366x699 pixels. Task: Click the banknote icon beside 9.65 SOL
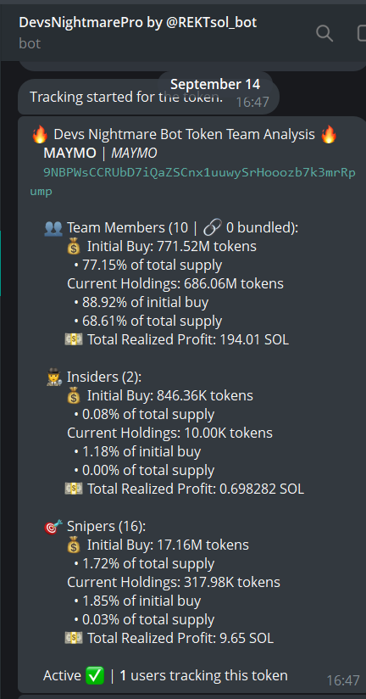pos(74,639)
